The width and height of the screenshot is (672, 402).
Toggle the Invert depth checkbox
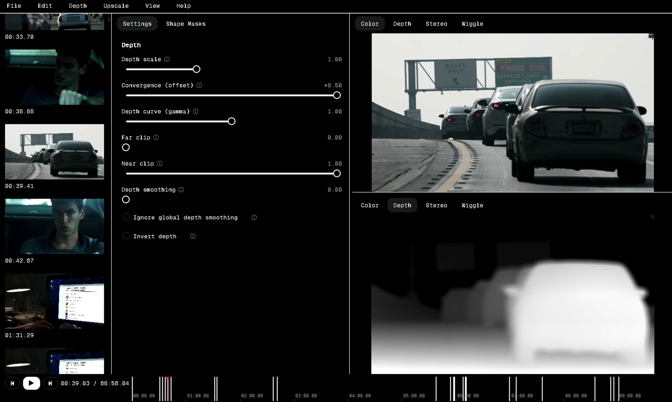coord(126,236)
